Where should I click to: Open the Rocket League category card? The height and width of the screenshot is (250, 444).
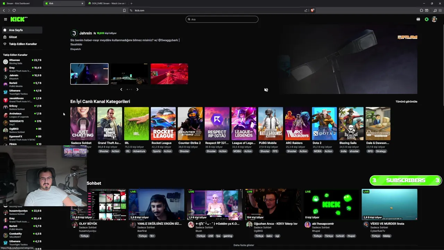pos(163,124)
